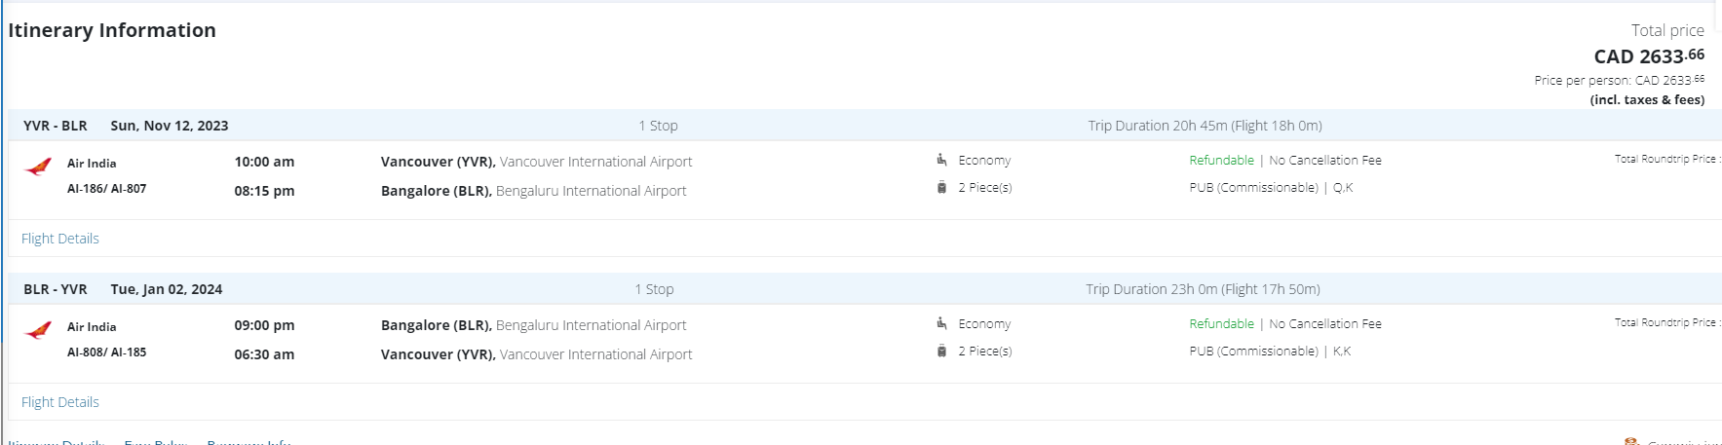Click the AI-186/ AI-807 flight number
The height and width of the screenshot is (445, 1722).
coord(106,189)
